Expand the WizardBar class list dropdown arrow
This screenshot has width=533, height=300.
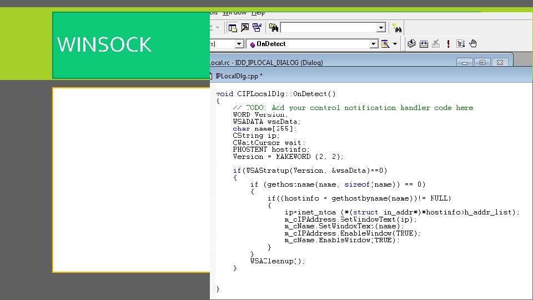click(239, 44)
